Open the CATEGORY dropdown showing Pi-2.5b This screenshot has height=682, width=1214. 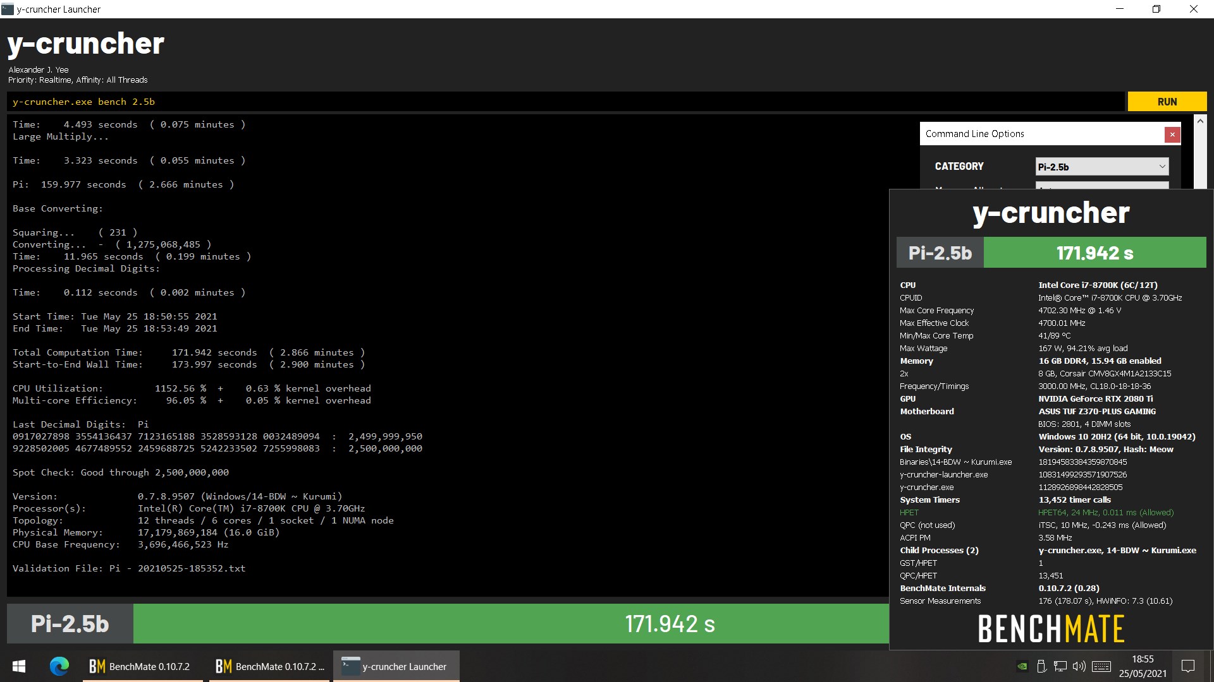(1102, 167)
